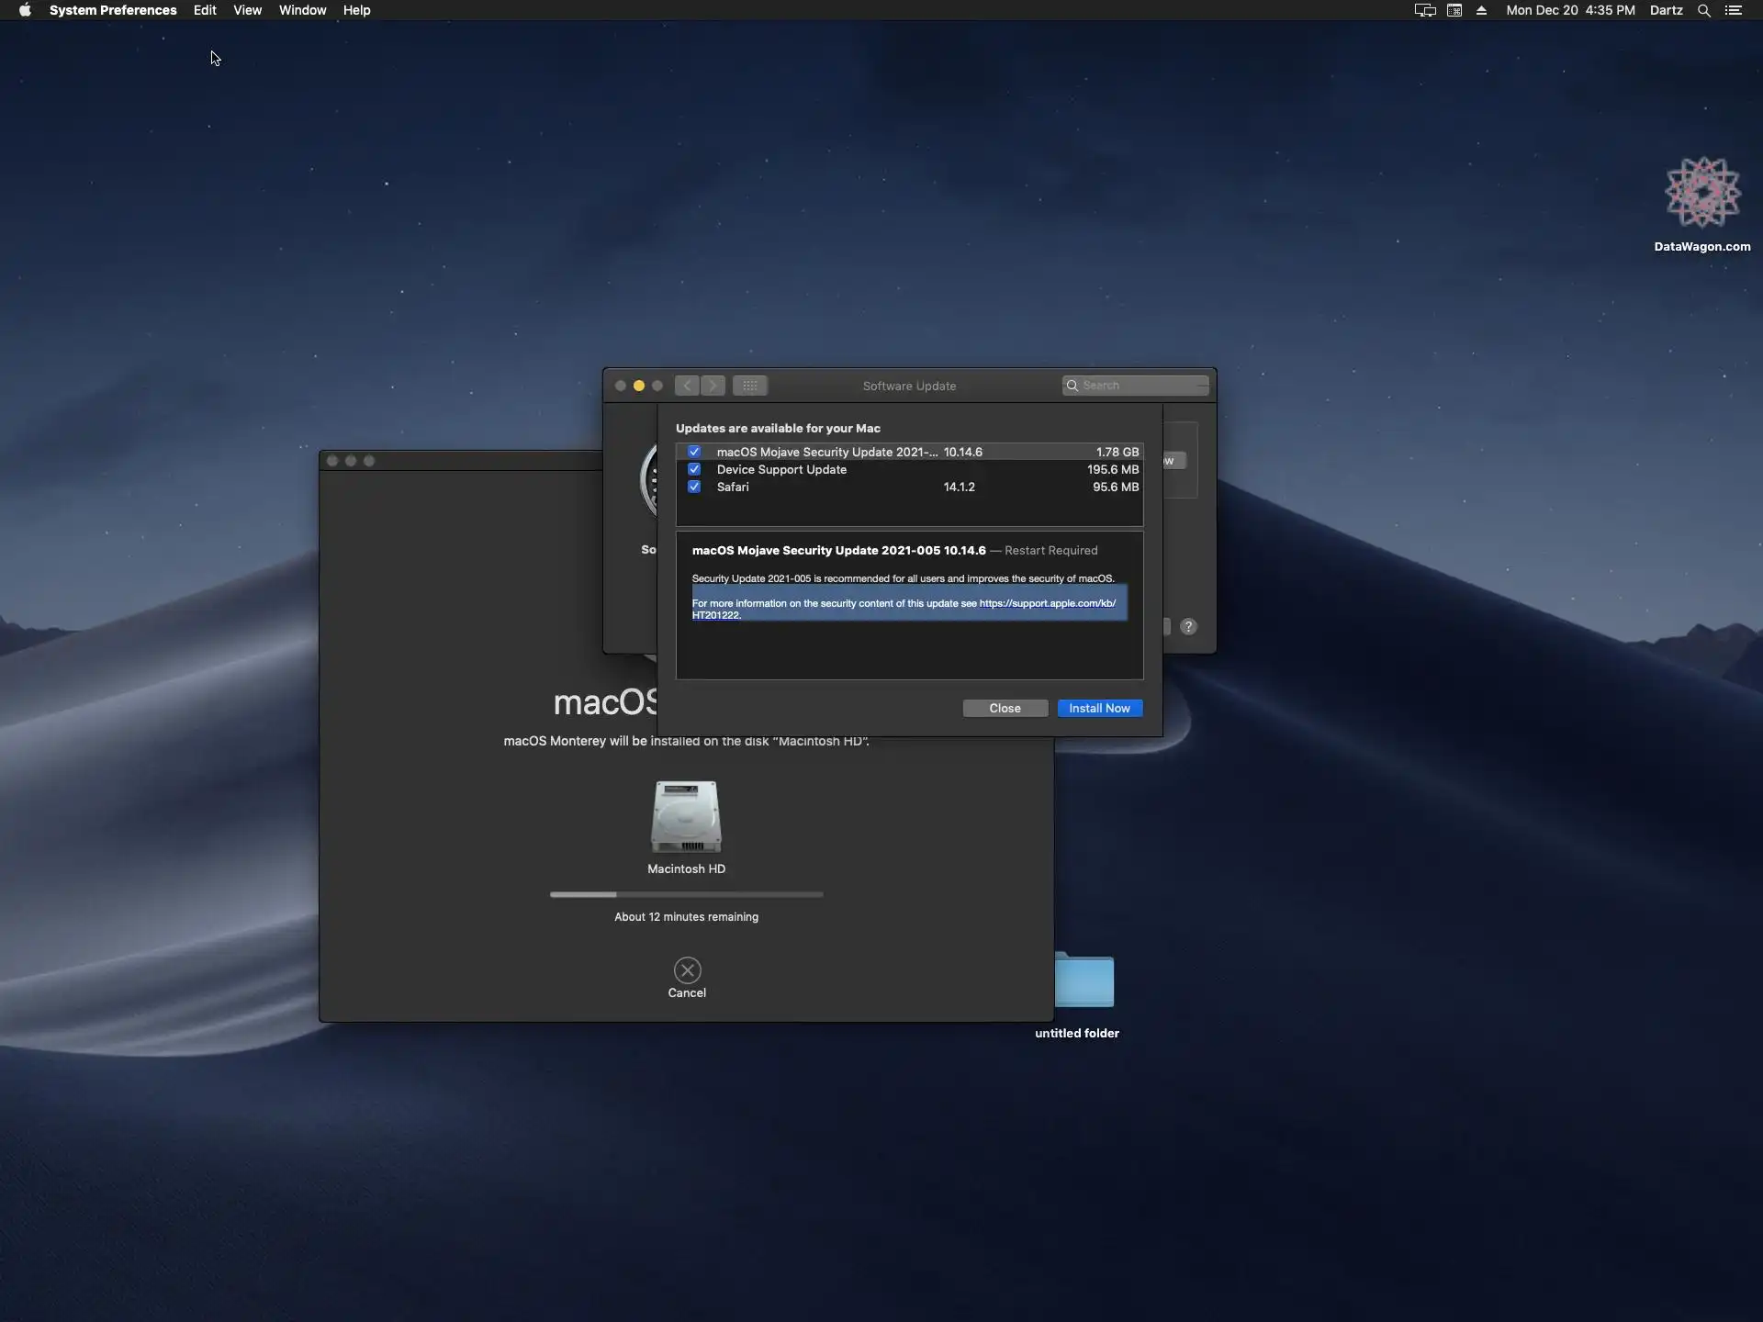The height and width of the screenshot is (1322, 1763).
Task: Click the Show All grid icon
Action: pos(749,386)
